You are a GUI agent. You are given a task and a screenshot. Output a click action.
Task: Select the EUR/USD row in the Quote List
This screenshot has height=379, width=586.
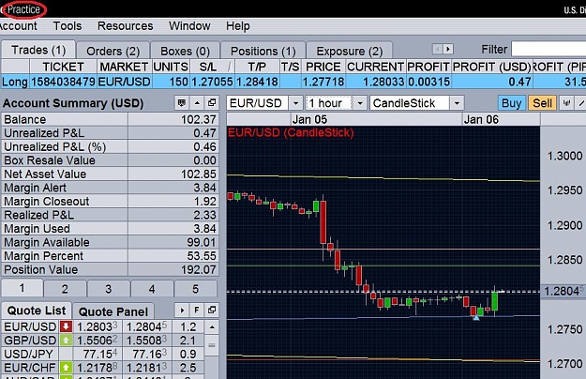tap(103, 326)
